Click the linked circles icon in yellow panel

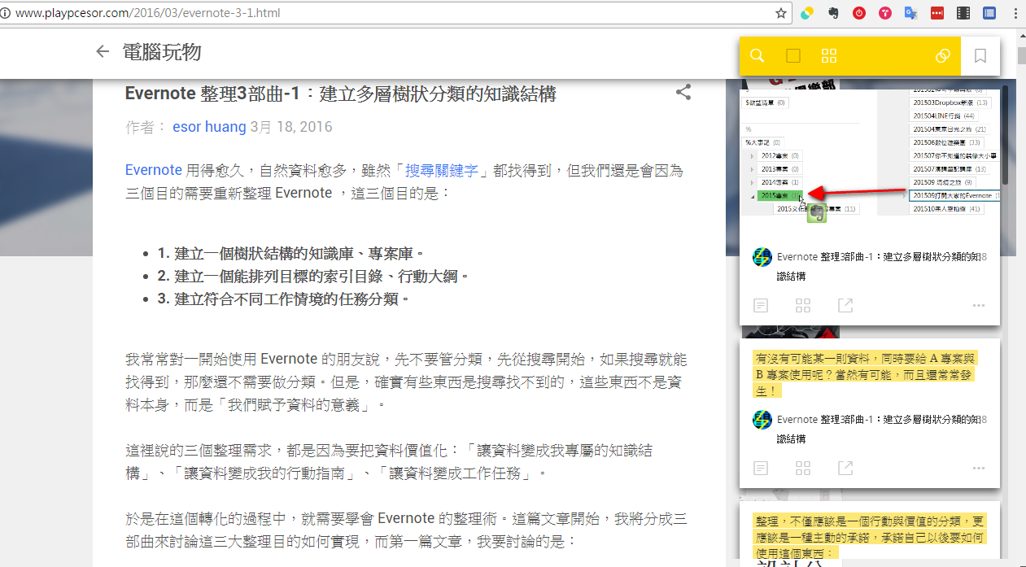point(943,55)
